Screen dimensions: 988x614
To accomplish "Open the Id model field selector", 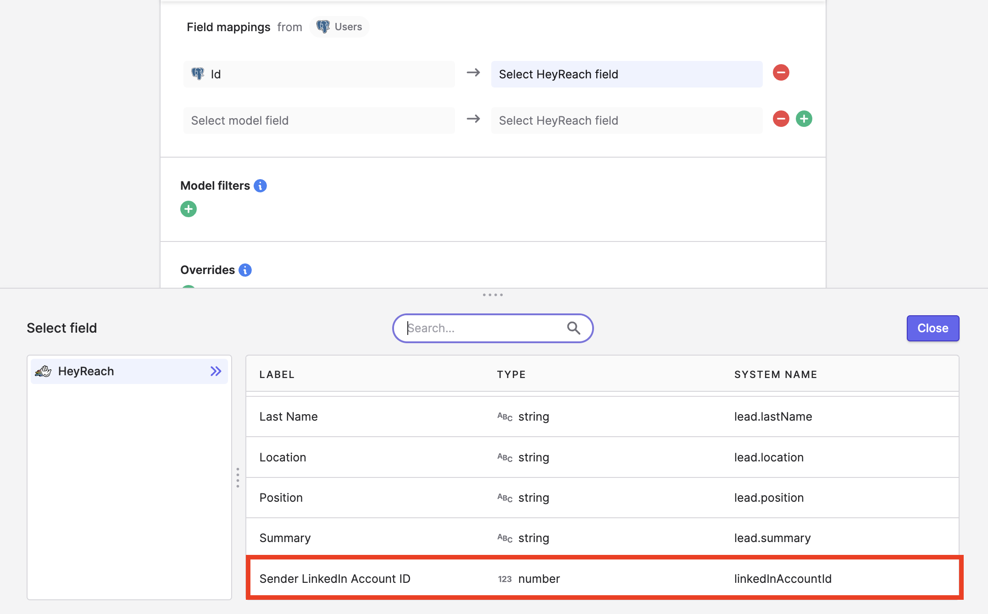I will tap(319, 74).
